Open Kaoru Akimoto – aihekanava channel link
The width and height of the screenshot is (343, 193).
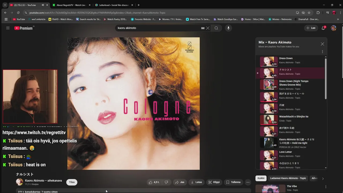click(43, 181)
